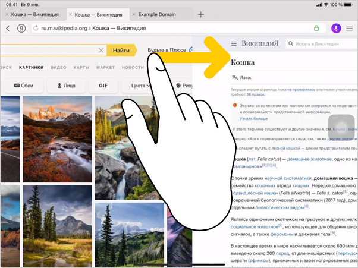Tap the Yandex 'Я' logo button
Image resolution: width=358 pixels, height=268 pixels.
click(21, 28)
